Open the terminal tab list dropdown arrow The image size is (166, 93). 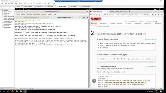(x=87, y=17)
